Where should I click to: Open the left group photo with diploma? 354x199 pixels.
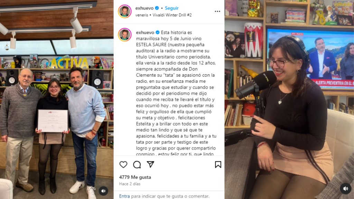click(57, 99)
